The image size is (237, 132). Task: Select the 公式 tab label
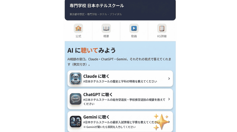tap(78, 36)
